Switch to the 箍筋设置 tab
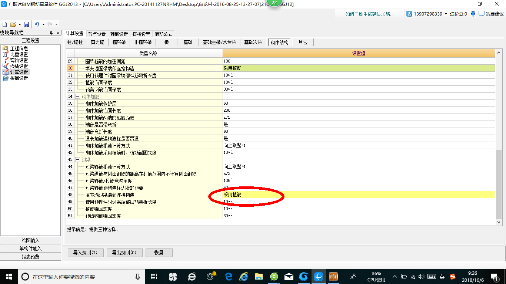The width and height of the screenshot is (506, 284). tap(119, 34)
